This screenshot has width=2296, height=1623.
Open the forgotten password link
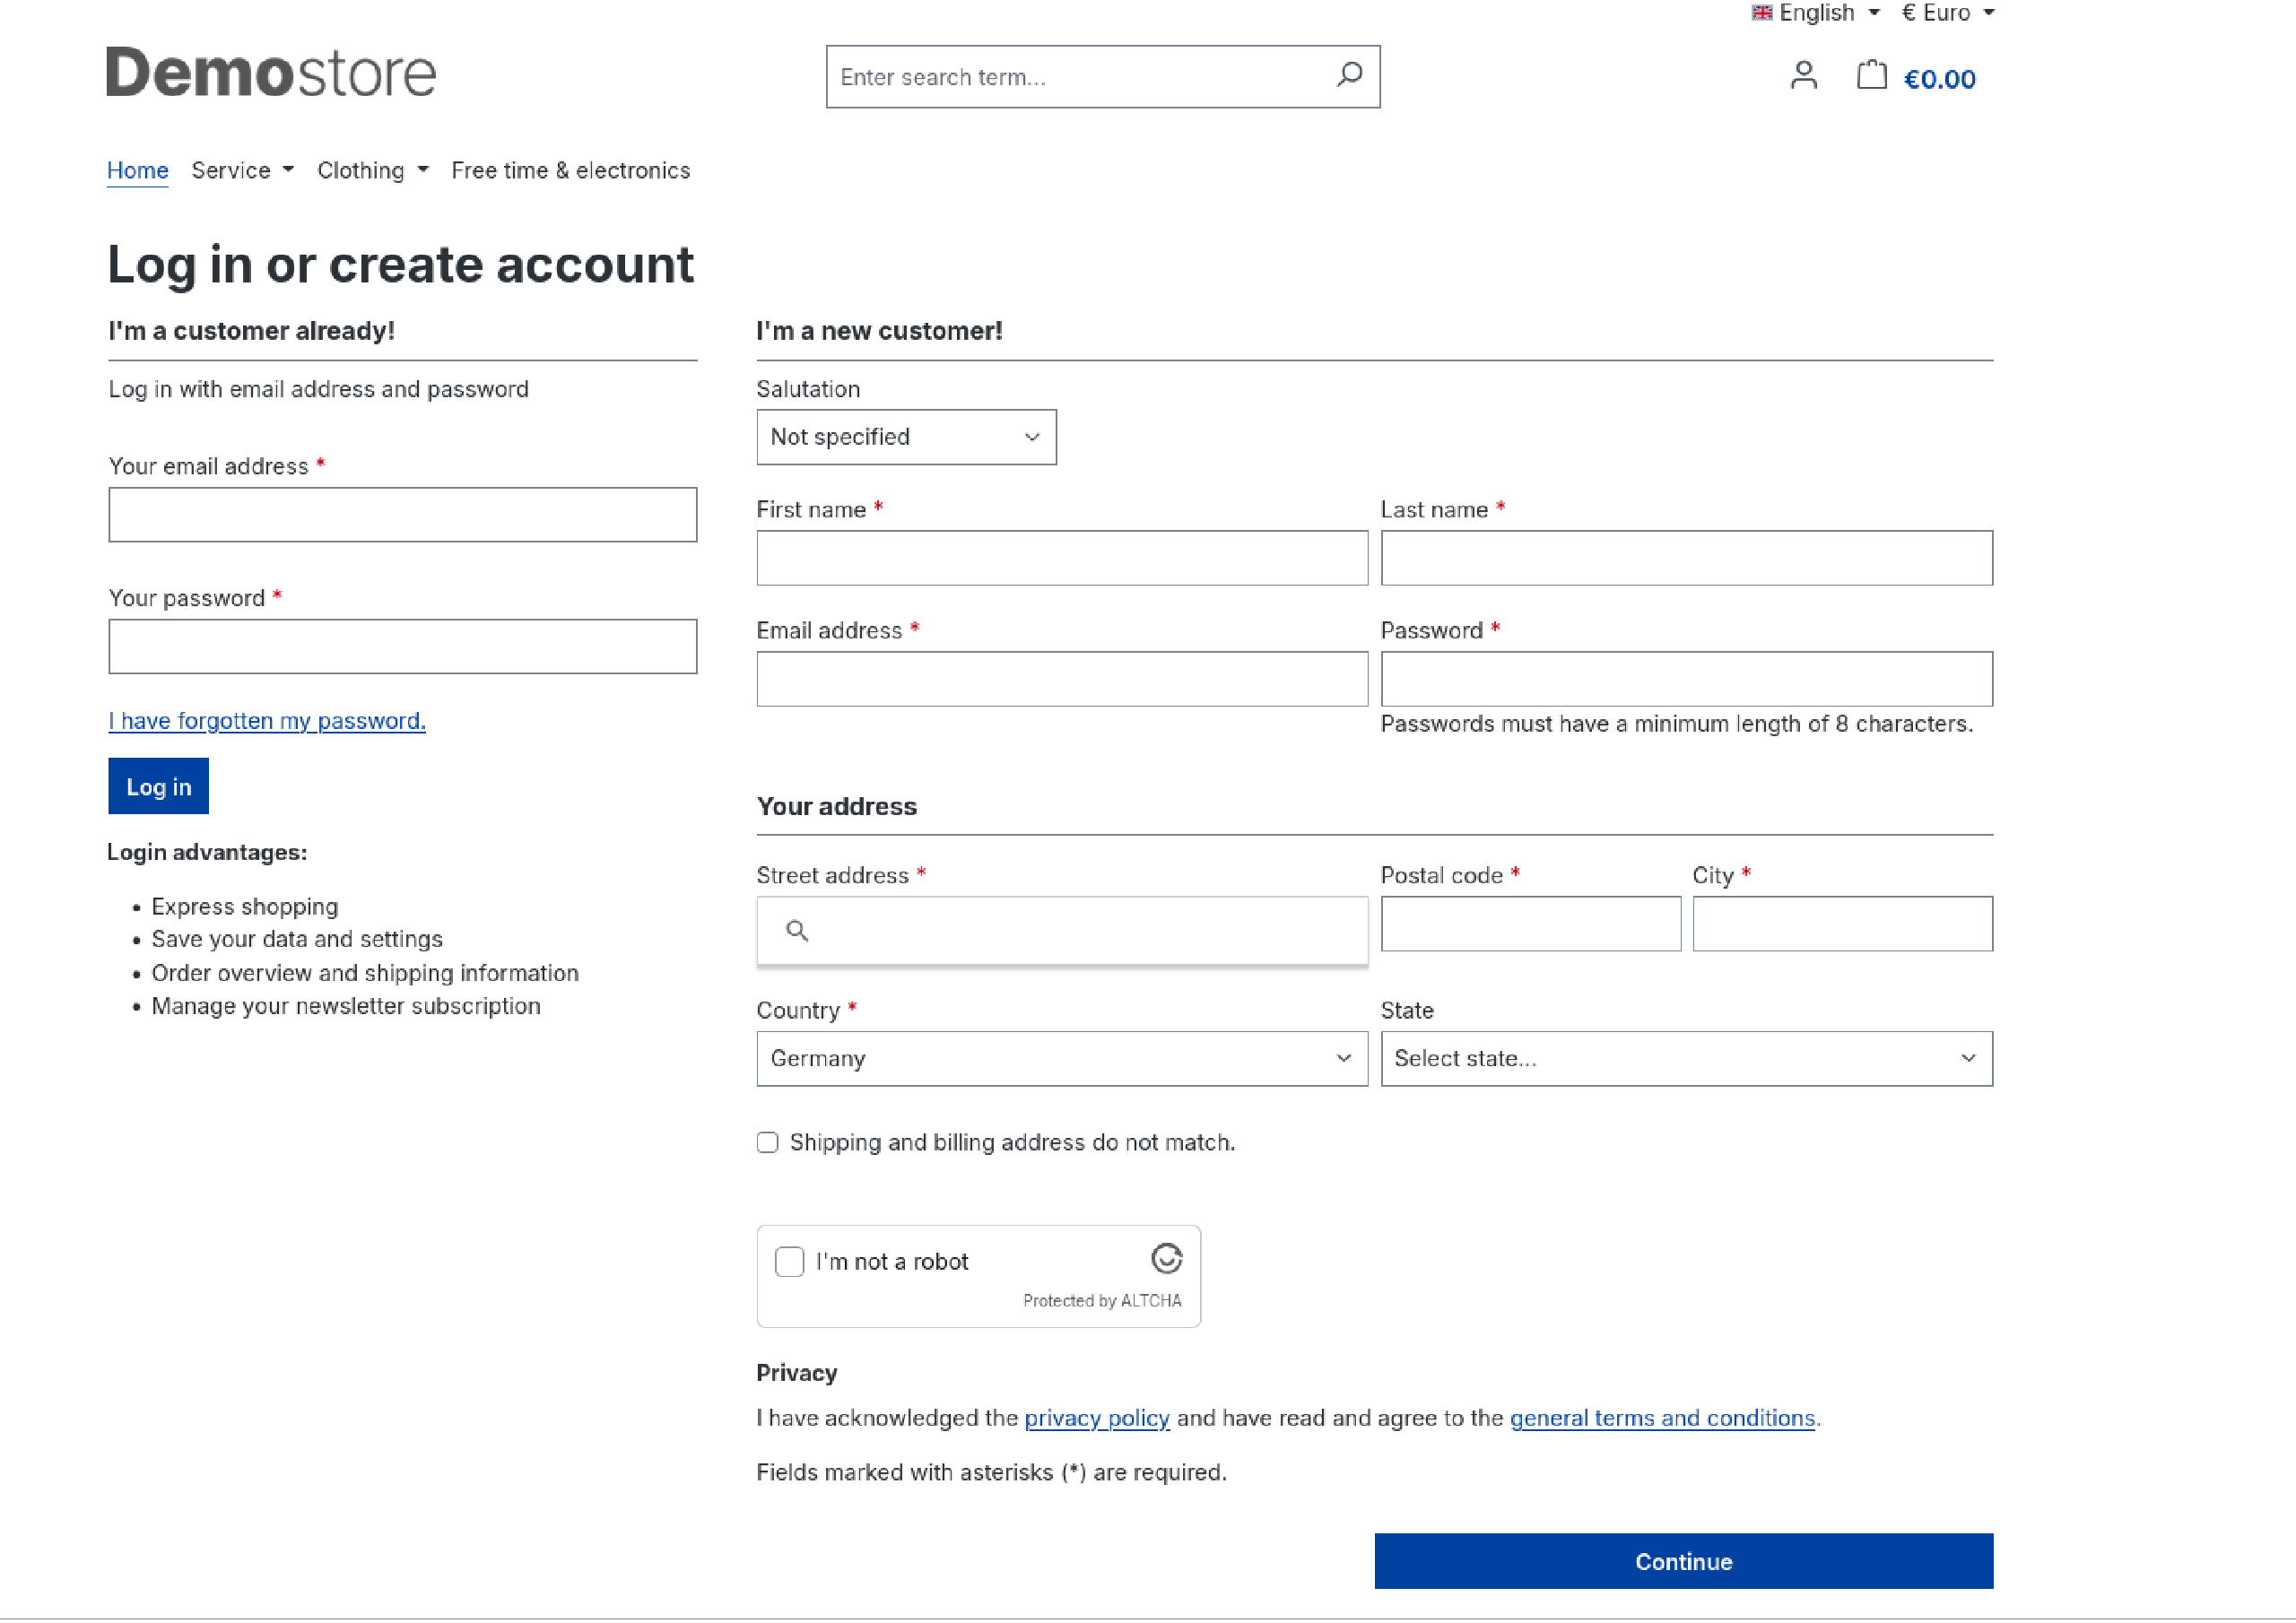pos(267,720)
